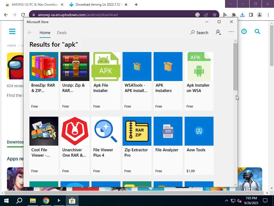Screen dimensions: 274x206
Task: Show hidden system tray icons
Action: tap(226, 201)
